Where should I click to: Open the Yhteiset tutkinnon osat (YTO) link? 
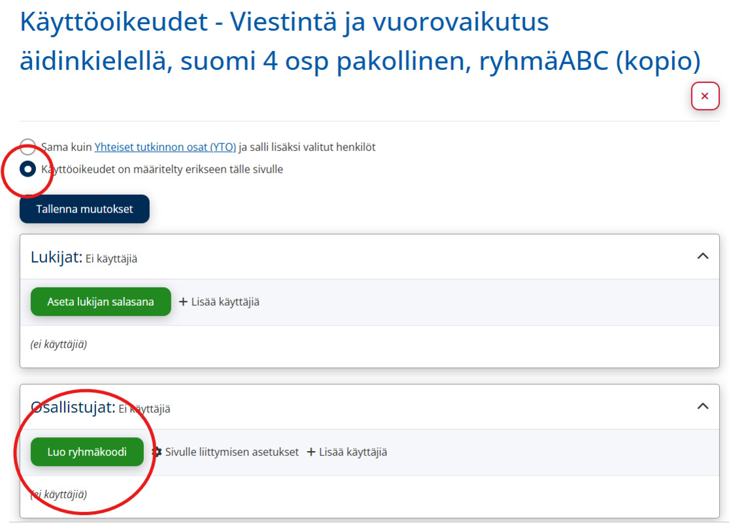point(165,147)
